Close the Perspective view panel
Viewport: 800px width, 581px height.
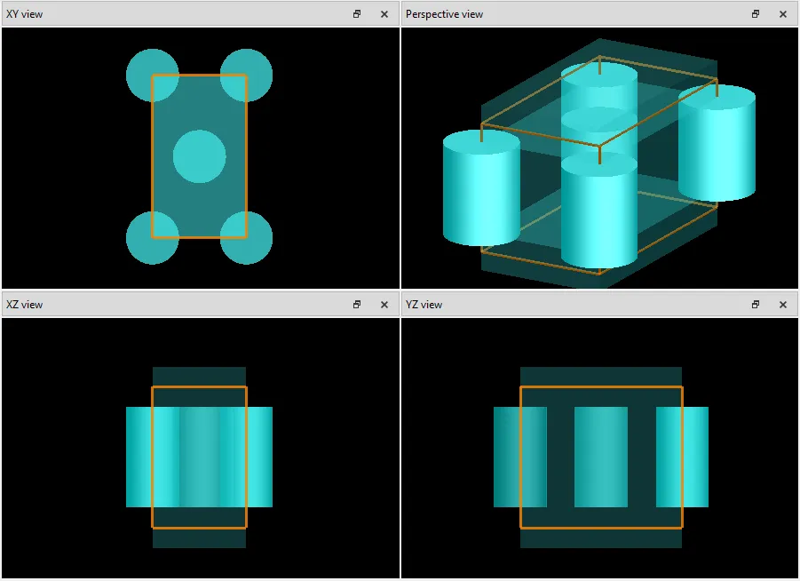tap(782, 14)
